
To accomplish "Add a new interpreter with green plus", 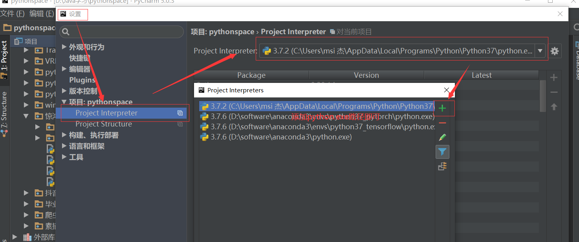I will (x=442, y=108).
